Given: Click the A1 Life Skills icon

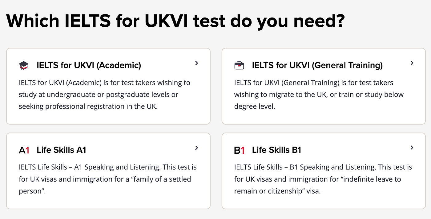Looking at the screenshot, I should tap(24, 150).
